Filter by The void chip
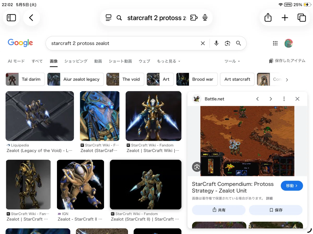Image resolution: width=313 pixels, height=234 pixels. (x=125, y=79)
